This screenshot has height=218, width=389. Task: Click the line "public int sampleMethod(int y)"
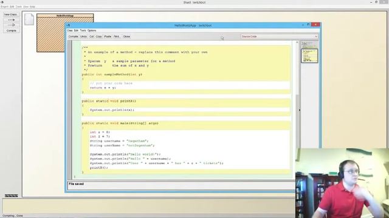click(x=112, y=74)
